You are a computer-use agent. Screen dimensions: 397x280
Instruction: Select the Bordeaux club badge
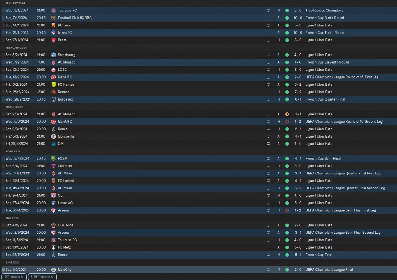(53, 99)
